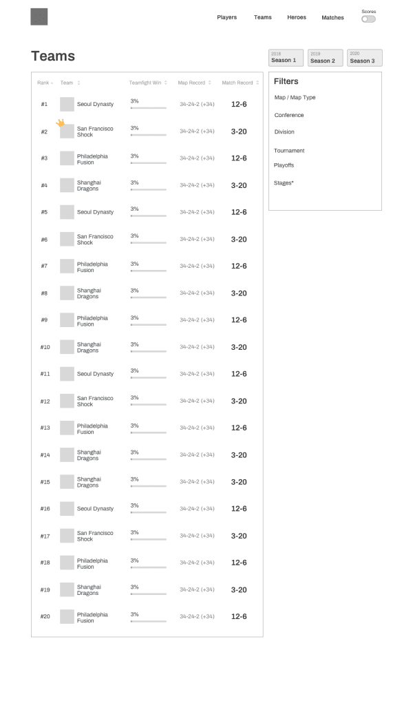Image resolution: width=413 pixels, height=701 pixels.
Task: Click the team logo in rank #3 row
Action: (67, 158)
